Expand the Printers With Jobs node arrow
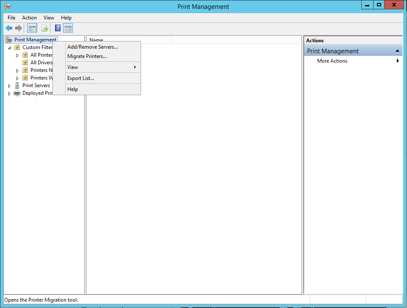 [17, 78]
